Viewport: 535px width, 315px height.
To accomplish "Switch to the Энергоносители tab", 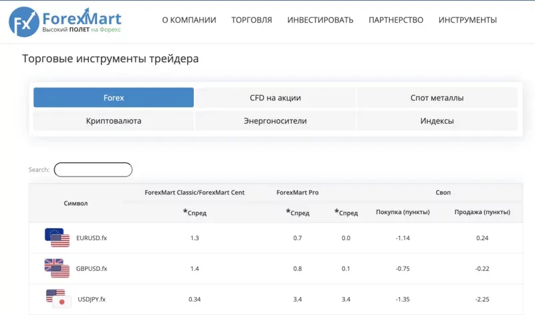I will 276,121.
